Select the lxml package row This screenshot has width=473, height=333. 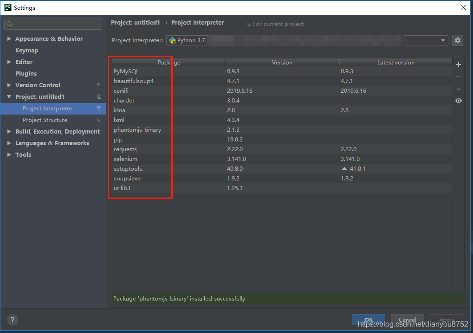282,120
